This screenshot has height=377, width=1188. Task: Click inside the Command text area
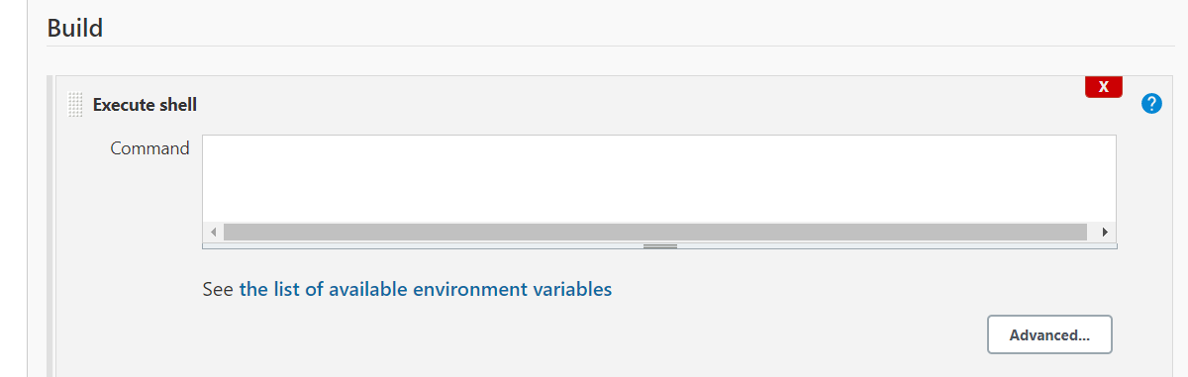pyautogui.click(x=659, y=179)
